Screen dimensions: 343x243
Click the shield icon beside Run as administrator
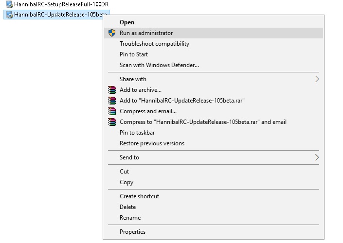(x=112, y=33)
